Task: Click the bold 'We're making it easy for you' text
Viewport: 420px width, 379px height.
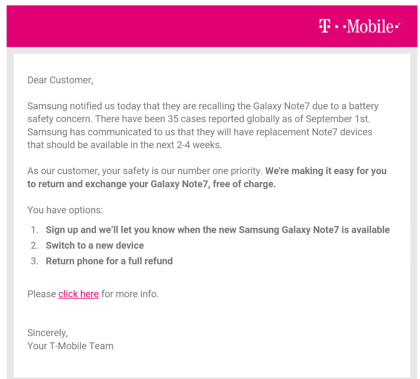Action: tap(326, 171)
